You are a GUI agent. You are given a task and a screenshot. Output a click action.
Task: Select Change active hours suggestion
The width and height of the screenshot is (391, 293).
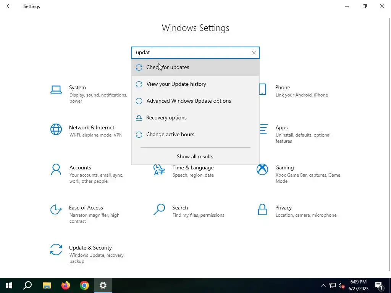(x=195, y=135)
